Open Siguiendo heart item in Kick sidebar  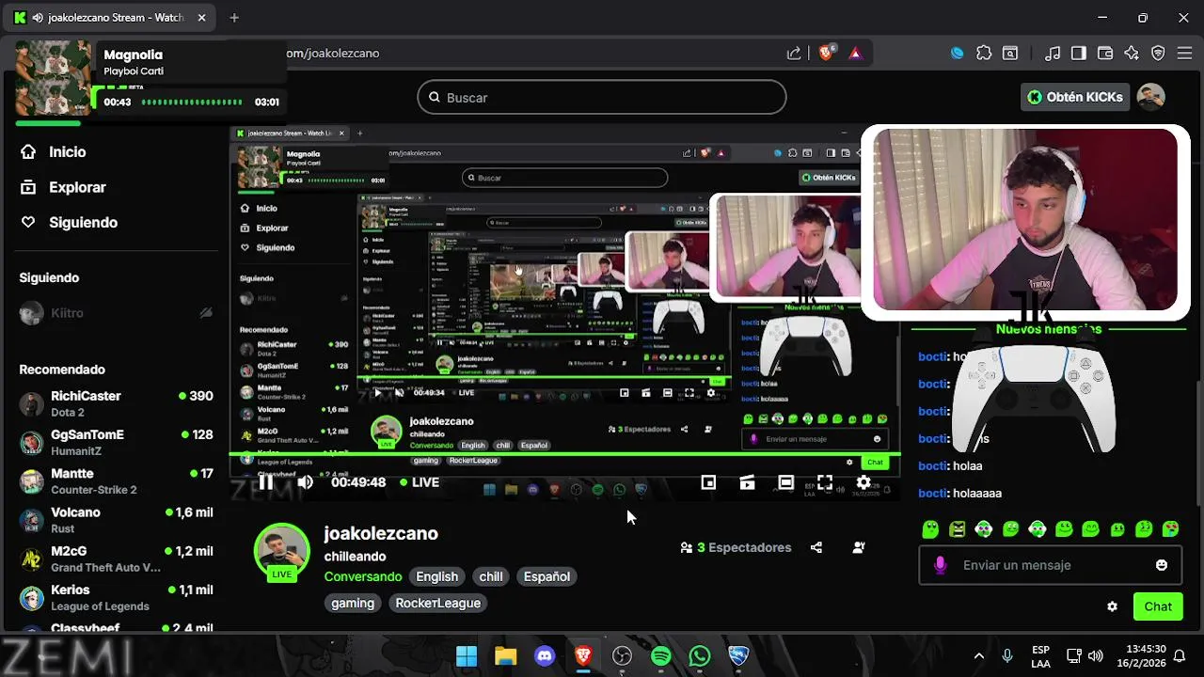(70, 223)
